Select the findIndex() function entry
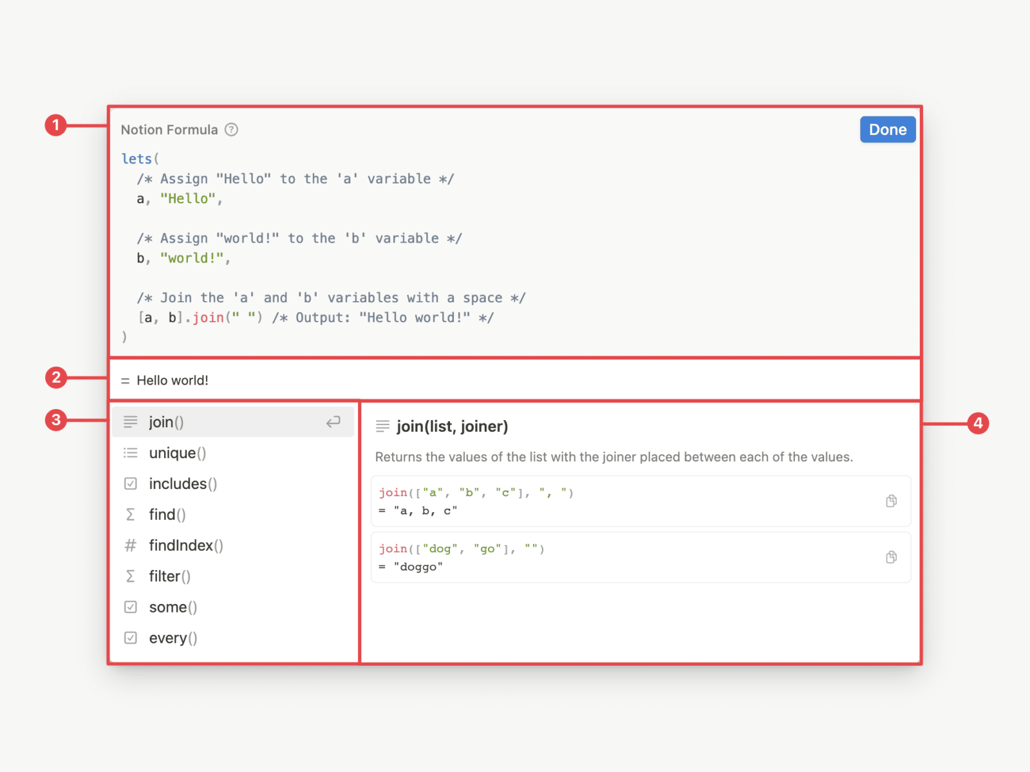1030x772 pixels. (x=185, y=546)
